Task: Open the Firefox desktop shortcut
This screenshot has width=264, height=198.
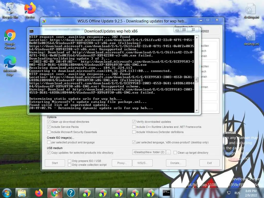Action: [30, 10]
